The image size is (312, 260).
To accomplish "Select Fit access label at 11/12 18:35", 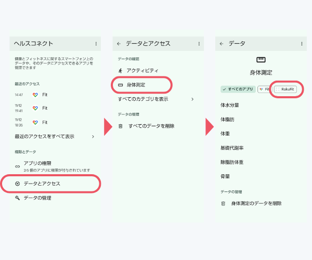I will pyautogui.click(x=45, y=123).
